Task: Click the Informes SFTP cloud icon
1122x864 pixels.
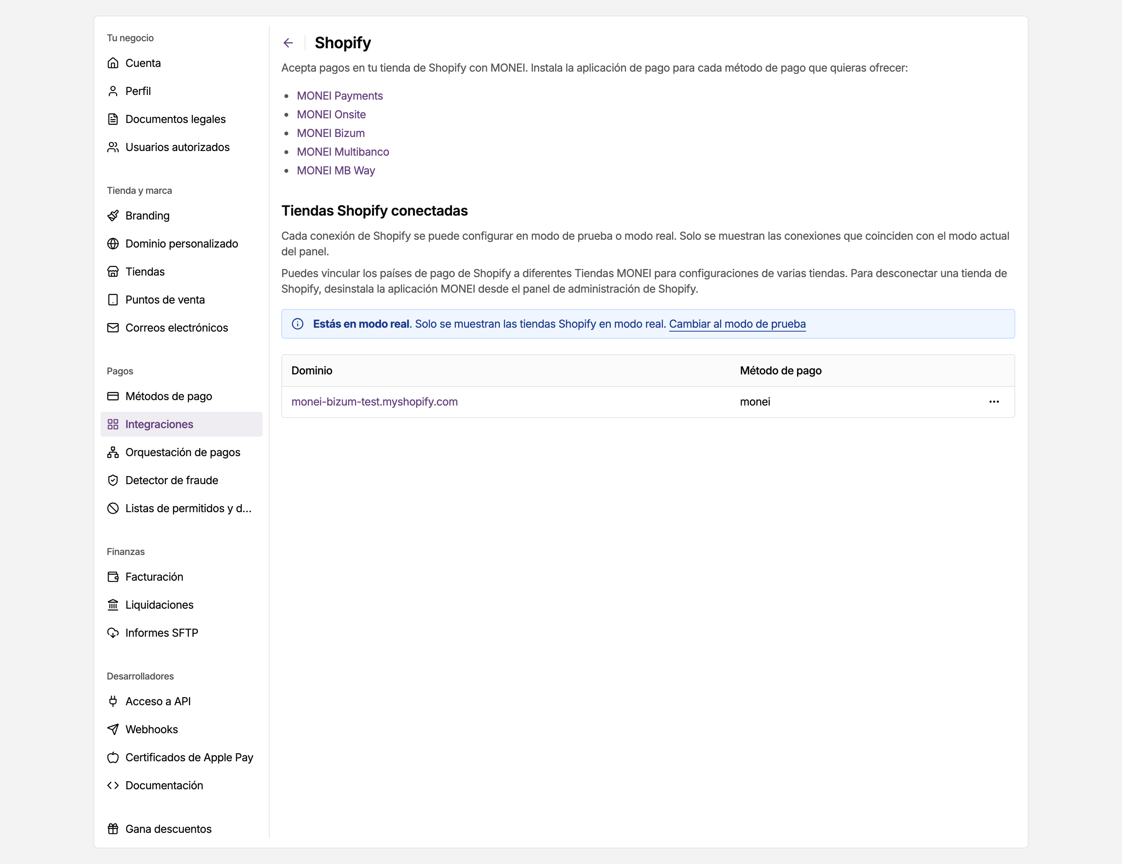Action: click(113, 633)
